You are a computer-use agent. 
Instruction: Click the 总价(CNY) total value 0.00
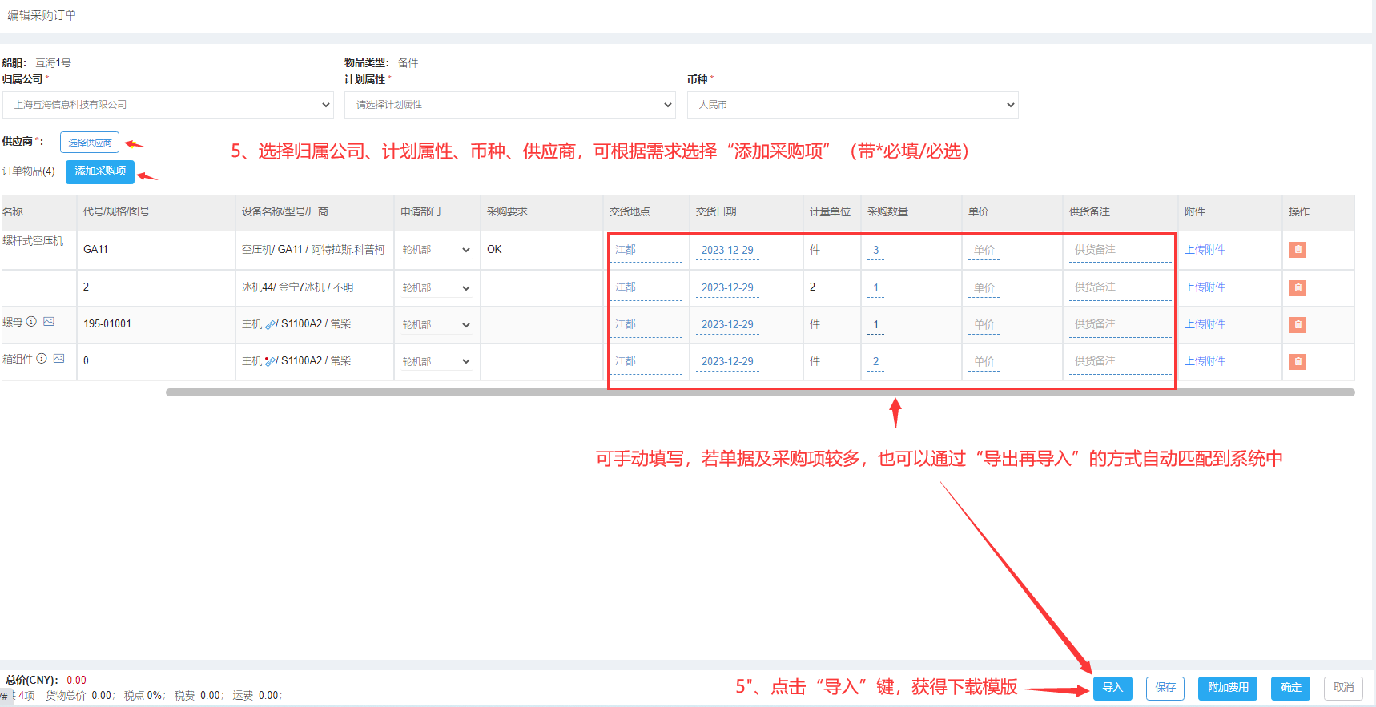pos(76,681)
